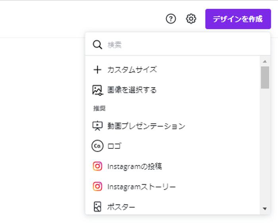Click the Instagram icon beside Instagramストーリー

[97, 186]
